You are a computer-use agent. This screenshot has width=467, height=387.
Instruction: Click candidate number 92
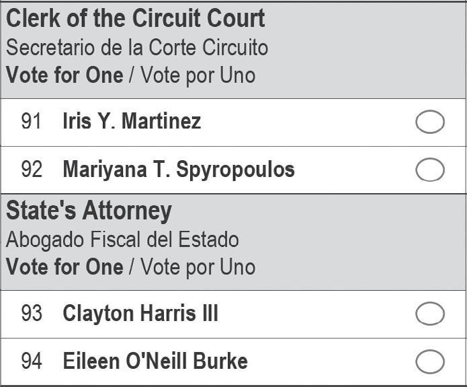(x=32, y=170)
